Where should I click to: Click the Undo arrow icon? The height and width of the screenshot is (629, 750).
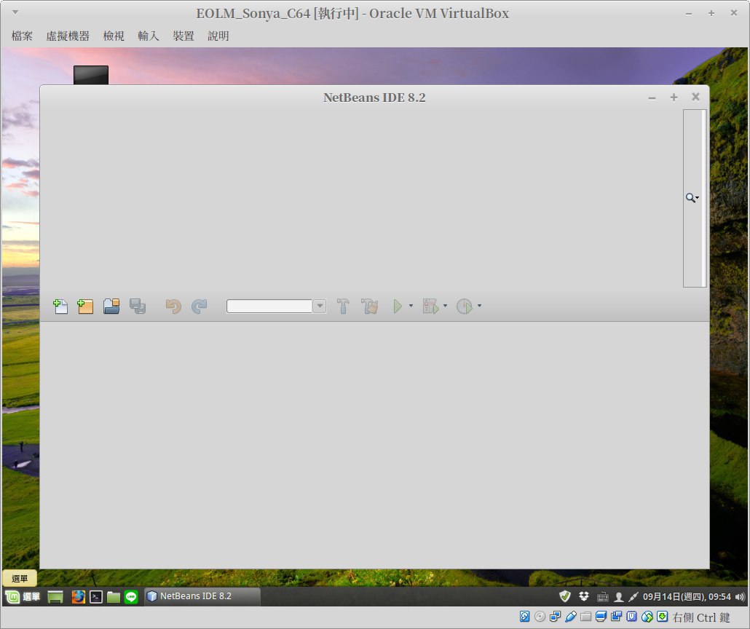(173, 306)
